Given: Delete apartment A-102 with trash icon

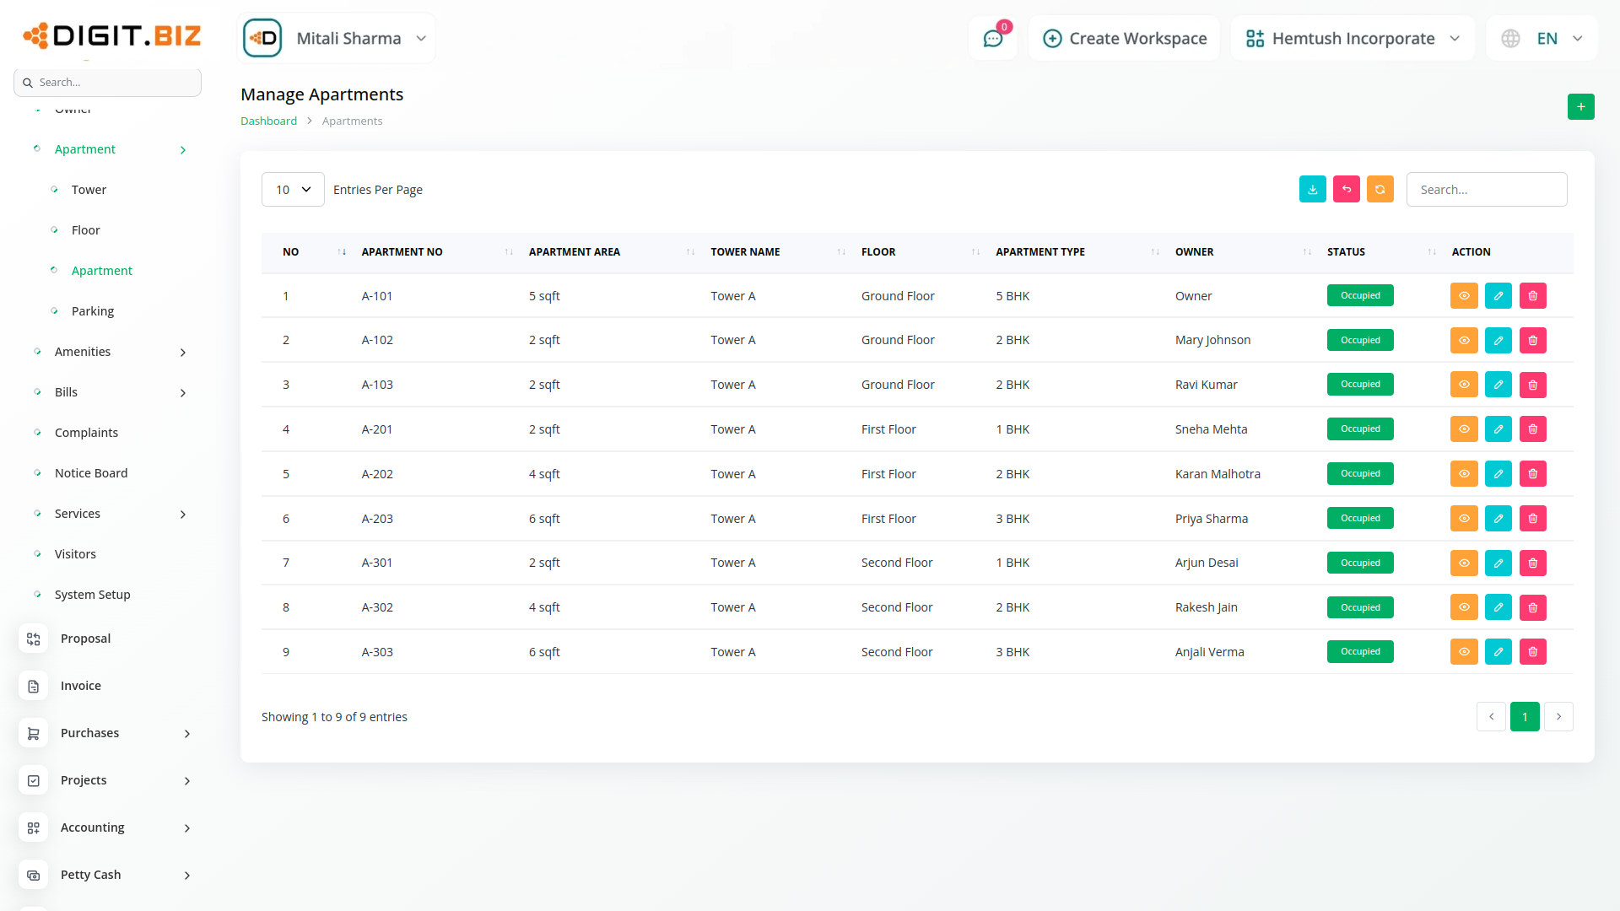Looking at the screenshot, I should pyautogui.click(x=1532, y=341).
